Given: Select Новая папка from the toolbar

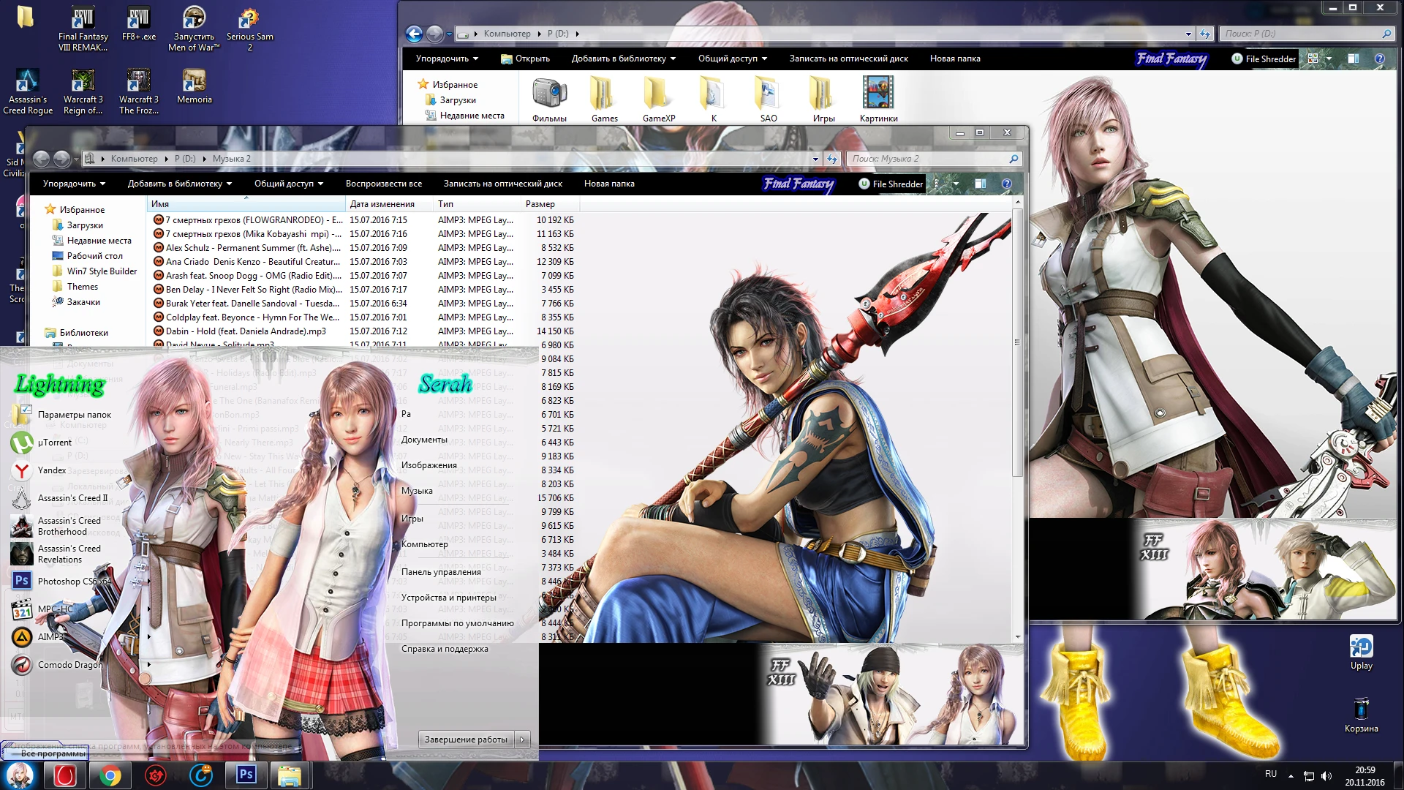Looking at the screenshot, I should (609, 184).
